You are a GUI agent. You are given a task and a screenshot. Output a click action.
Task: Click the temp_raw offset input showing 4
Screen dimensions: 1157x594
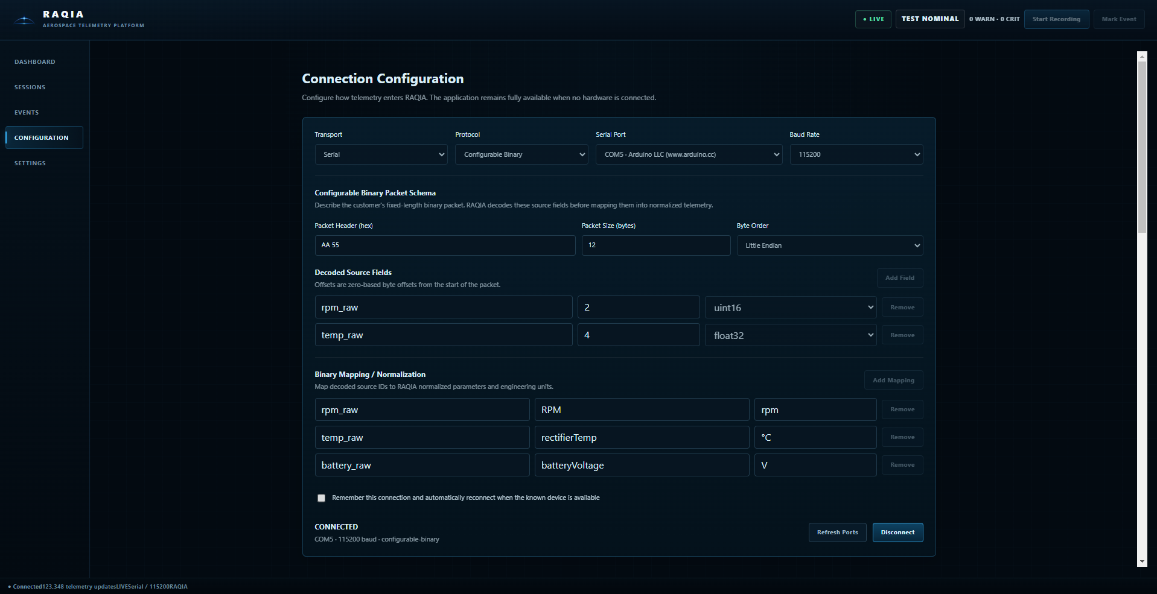(x=639, y=335)
